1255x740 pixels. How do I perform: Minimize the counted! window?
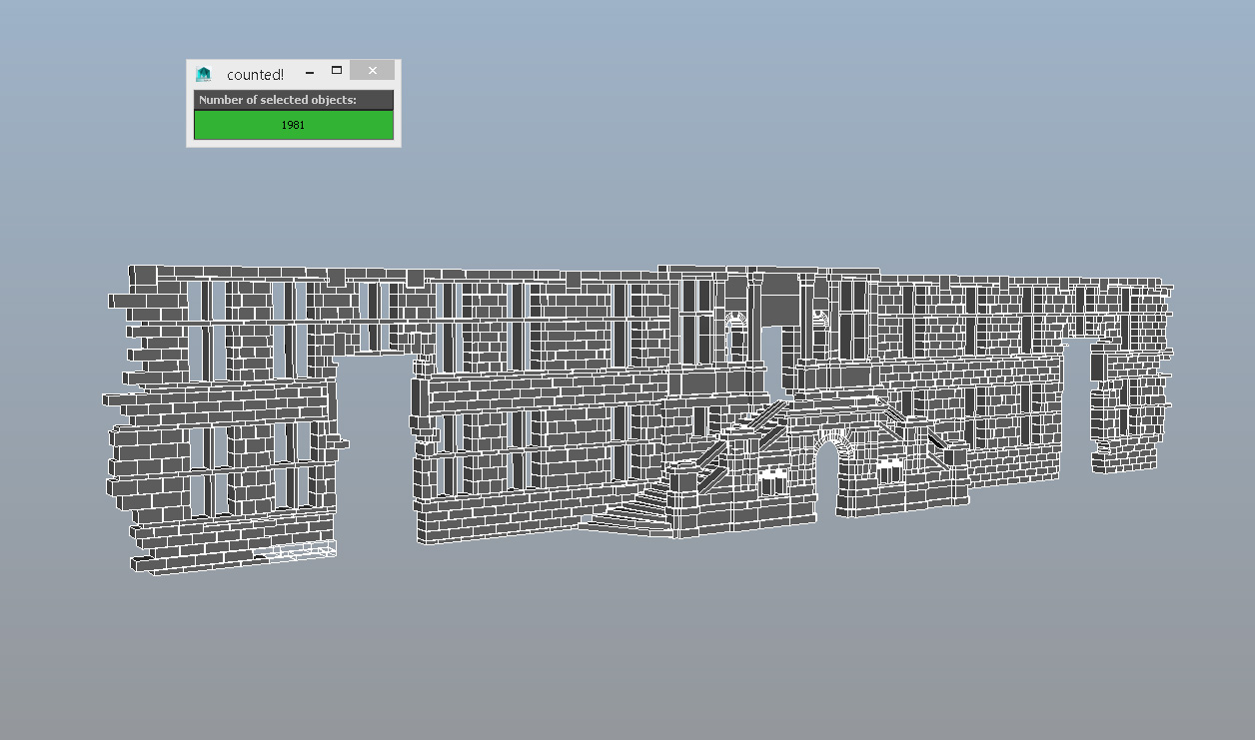tap(310, 72)
